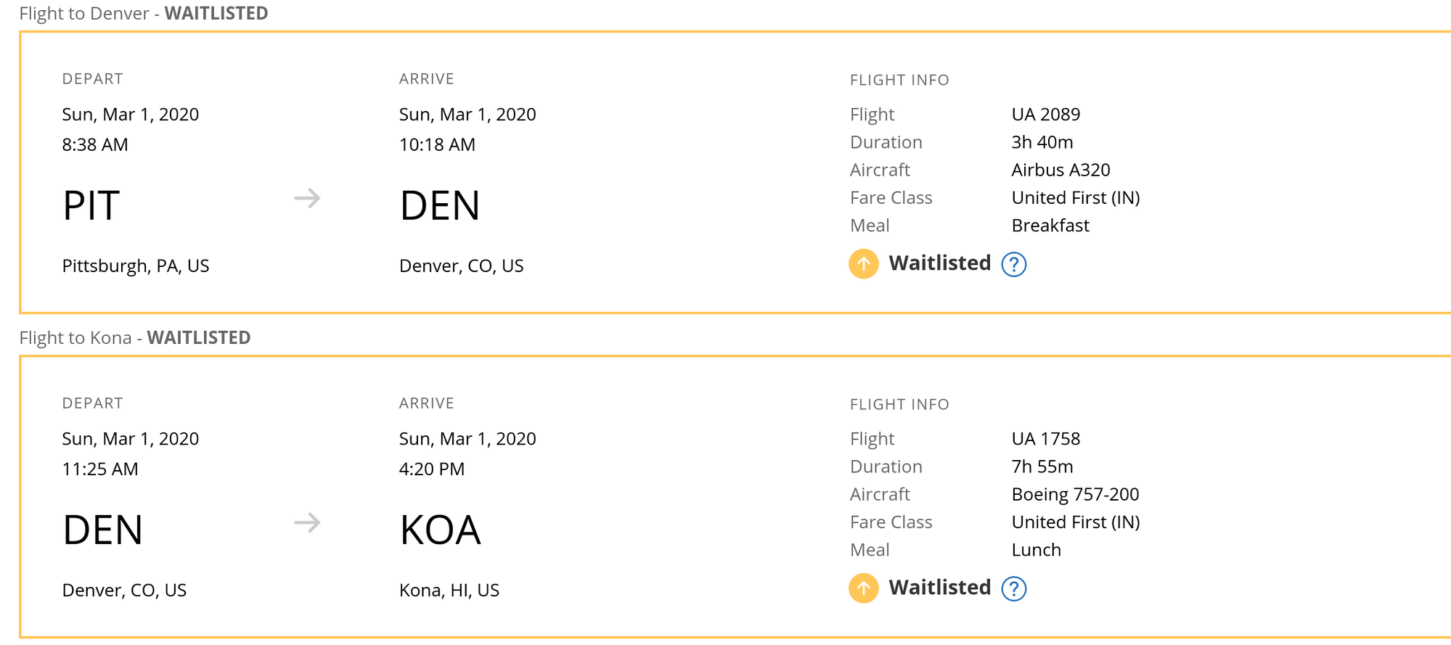Screen dimensions: 1451x645
Task: Click the KOA arrival airport code
Action: 440,530
